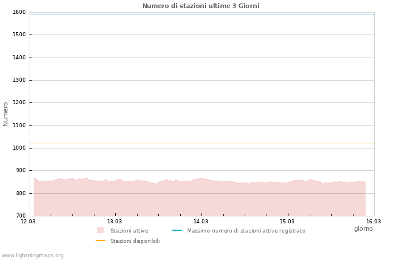Screen dimensions: 403x259
Task: Open the www.lightningmaps.org watermark link
Action: click(x=32, y=256)
